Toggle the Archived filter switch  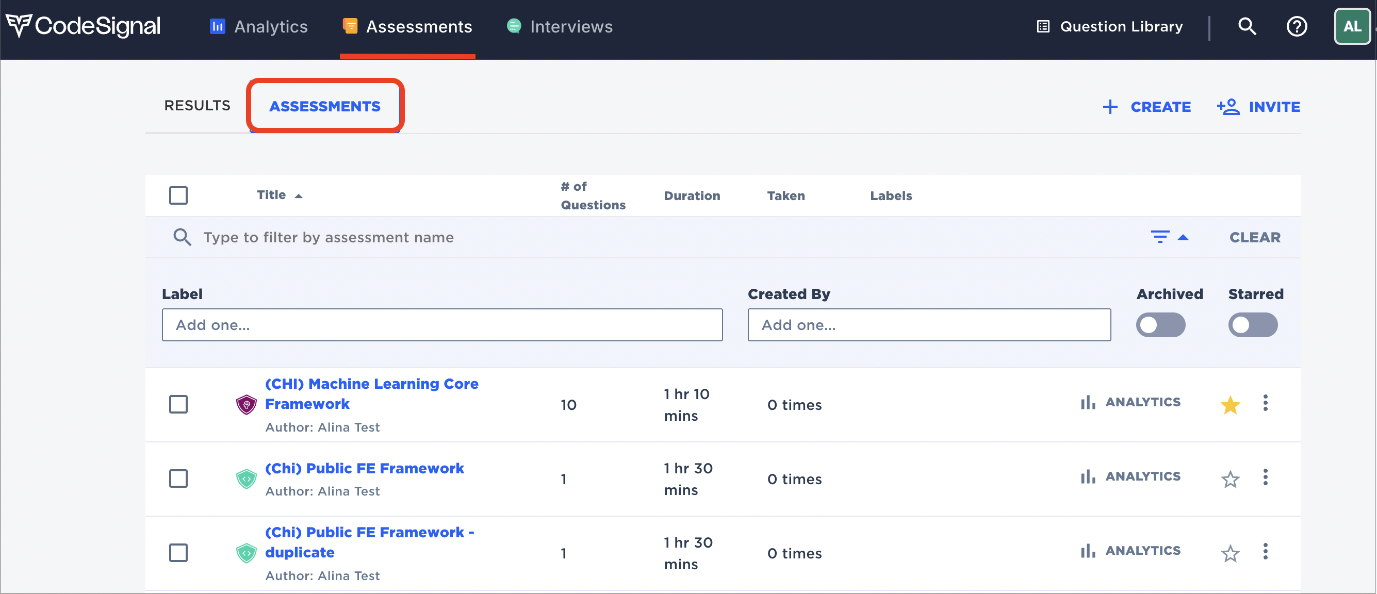1160,324
